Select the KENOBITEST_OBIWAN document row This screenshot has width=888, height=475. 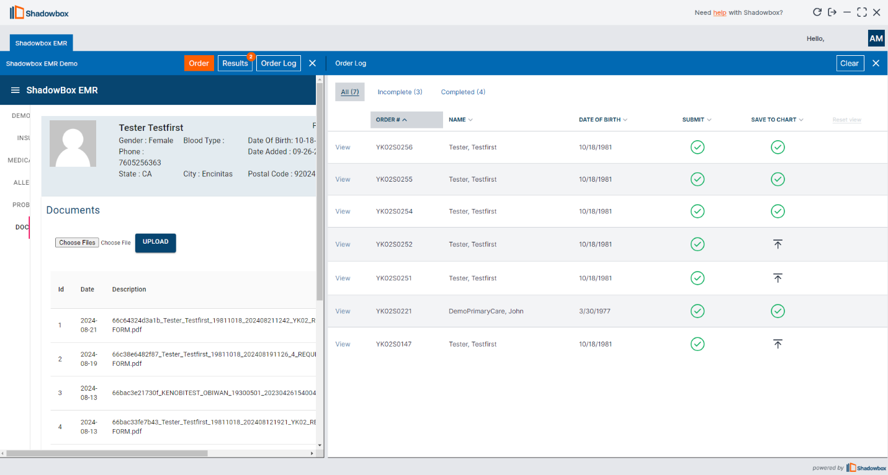tap(184, 393)
